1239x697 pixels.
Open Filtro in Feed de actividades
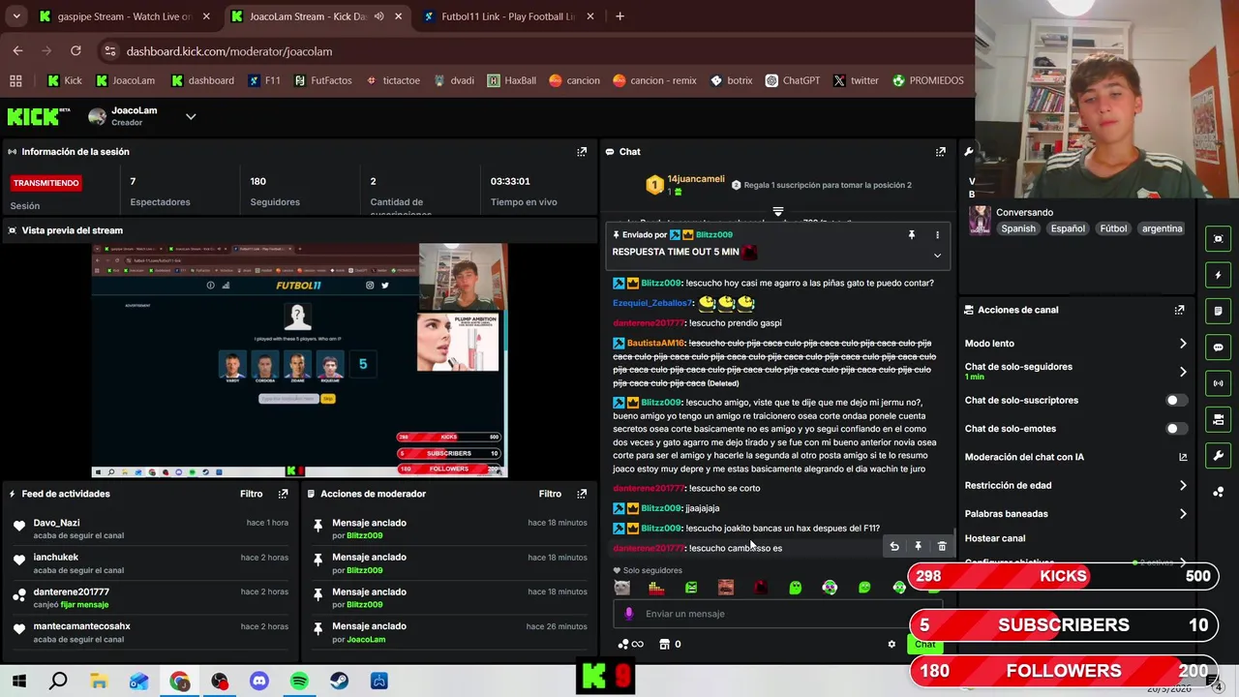click(251, 494)
